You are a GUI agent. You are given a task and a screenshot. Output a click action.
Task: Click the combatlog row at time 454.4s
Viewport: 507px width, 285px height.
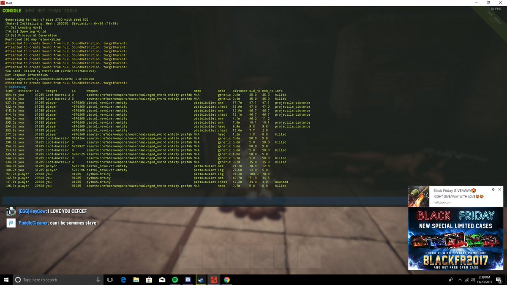(x=146, y=95)
